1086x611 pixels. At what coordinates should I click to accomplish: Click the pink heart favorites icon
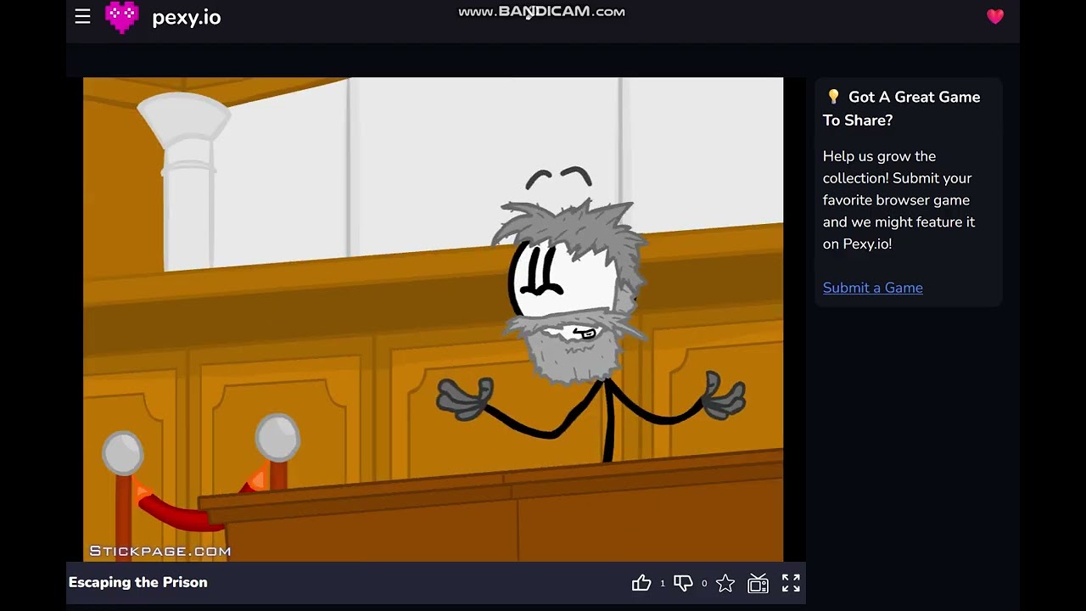point(995,16)
